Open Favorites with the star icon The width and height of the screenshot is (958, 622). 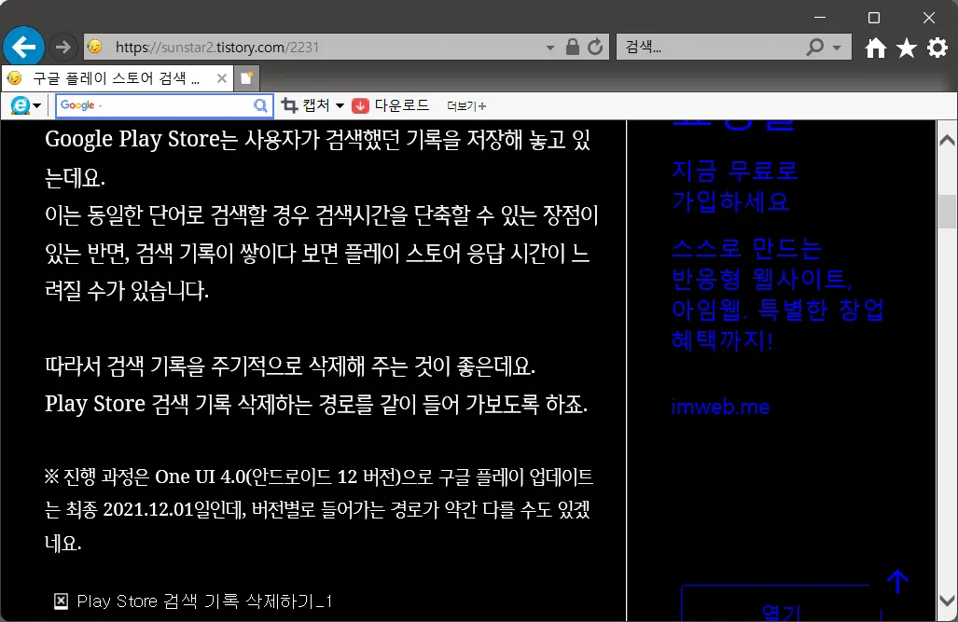point(906,47)
